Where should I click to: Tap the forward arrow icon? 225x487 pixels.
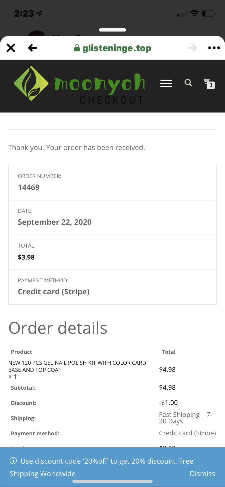(x=192, y=48)
